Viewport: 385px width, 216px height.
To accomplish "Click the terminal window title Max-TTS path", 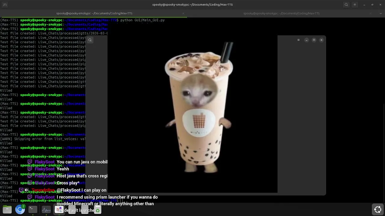I will 192,4.
